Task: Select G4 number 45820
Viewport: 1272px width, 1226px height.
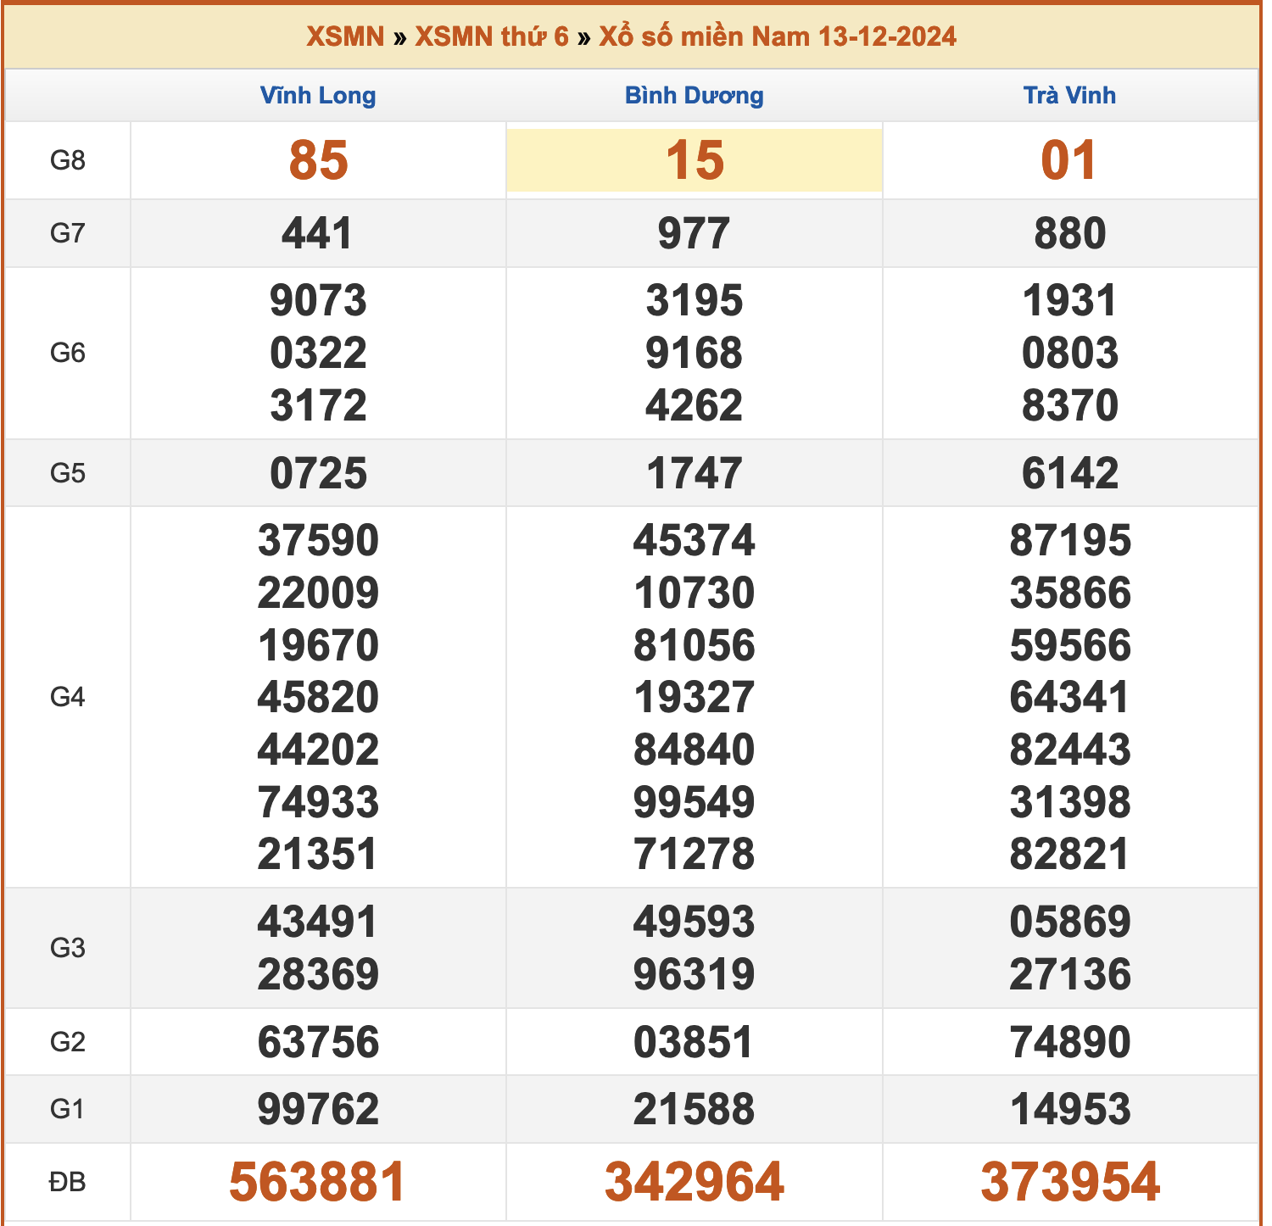Action: pyautogui.click(x=318, y=697)
